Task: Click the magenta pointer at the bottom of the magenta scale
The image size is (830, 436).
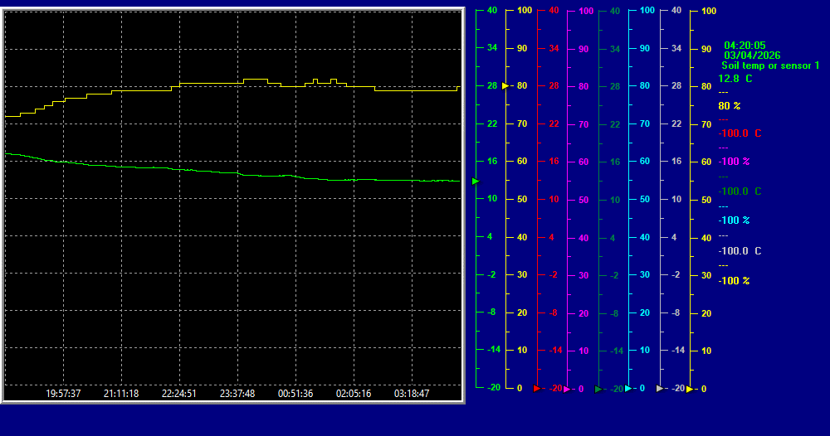Action: [567, 389]
